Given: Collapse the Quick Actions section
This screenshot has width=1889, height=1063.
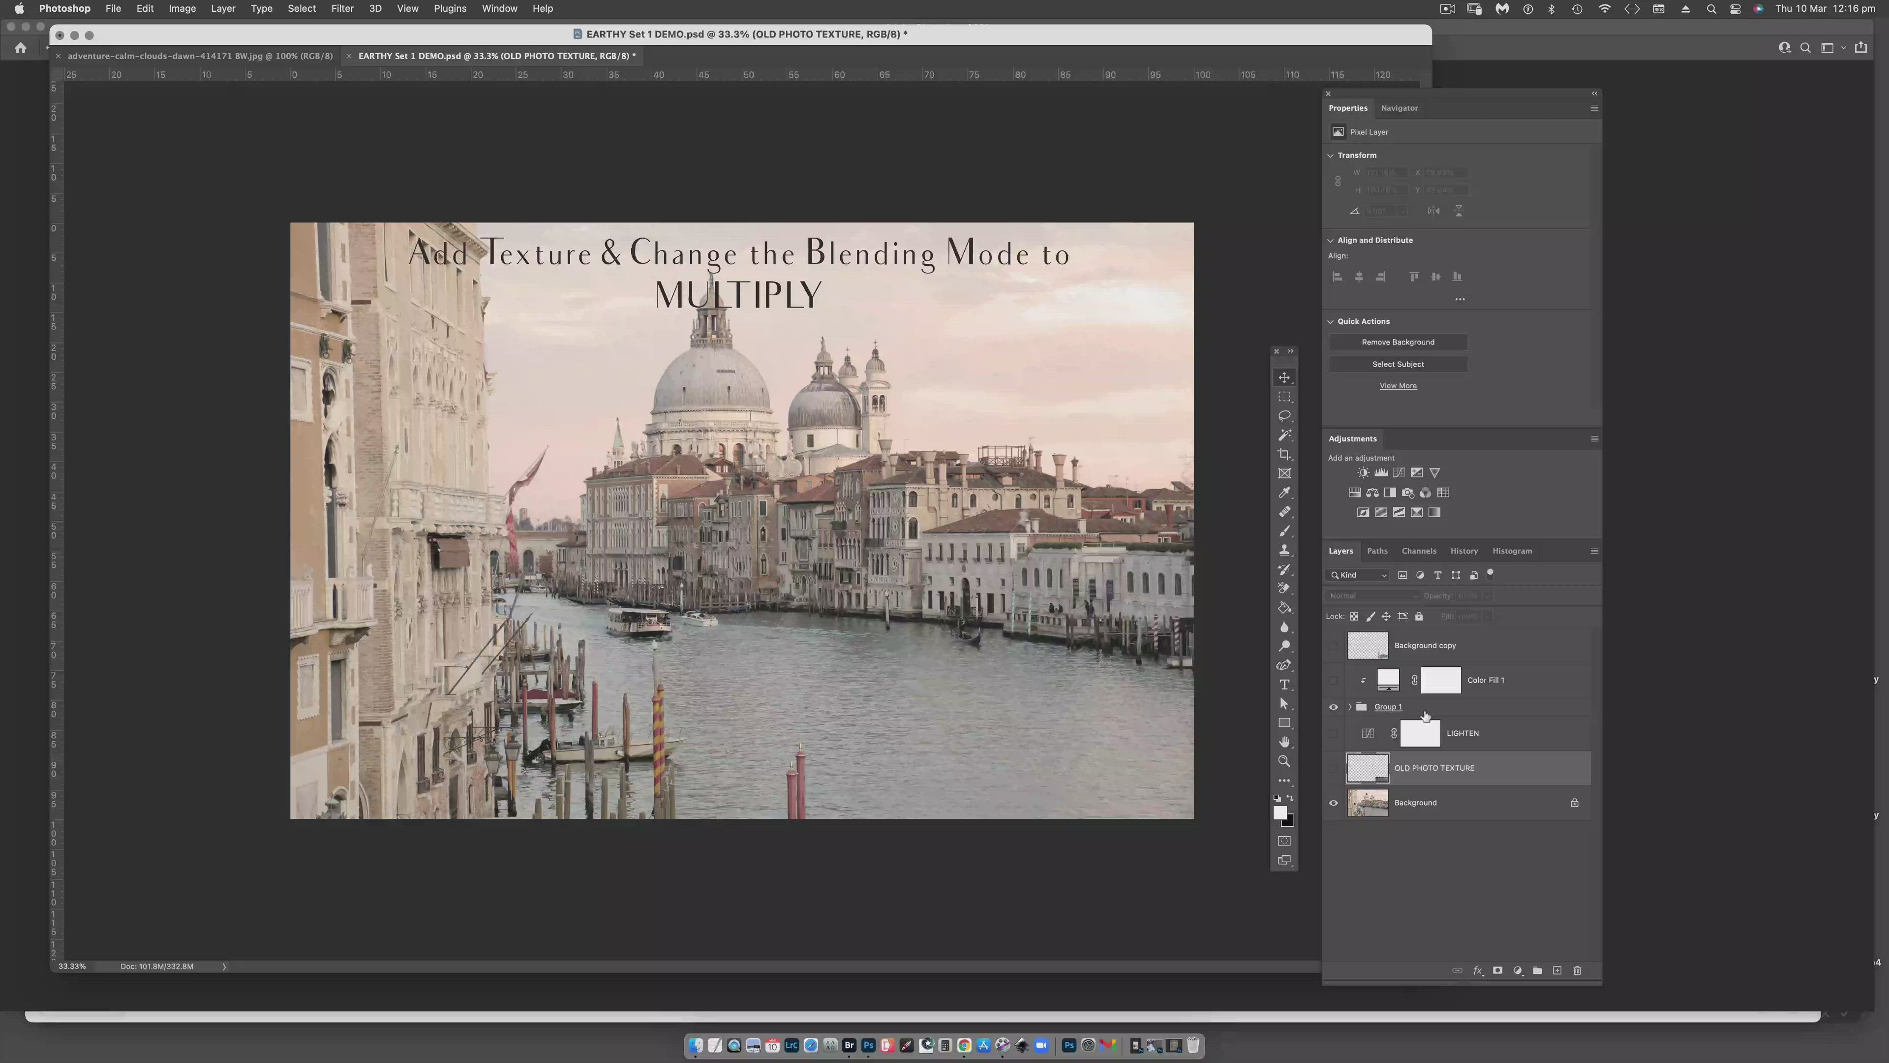Looking at the screenshot, I should (1330, 321).
